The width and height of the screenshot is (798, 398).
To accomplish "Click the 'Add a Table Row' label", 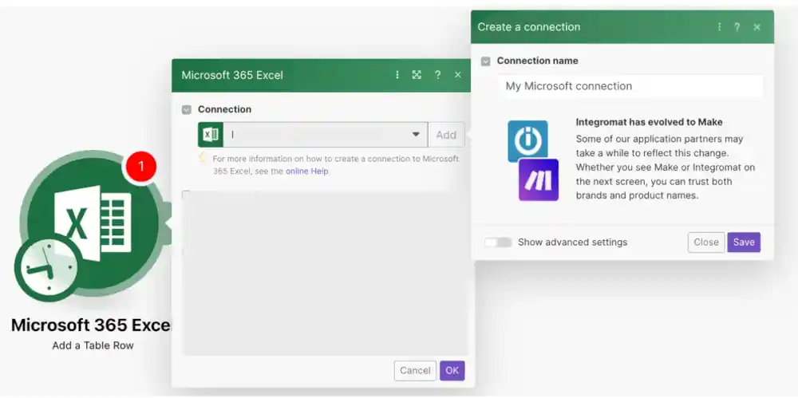I will 93,345.
